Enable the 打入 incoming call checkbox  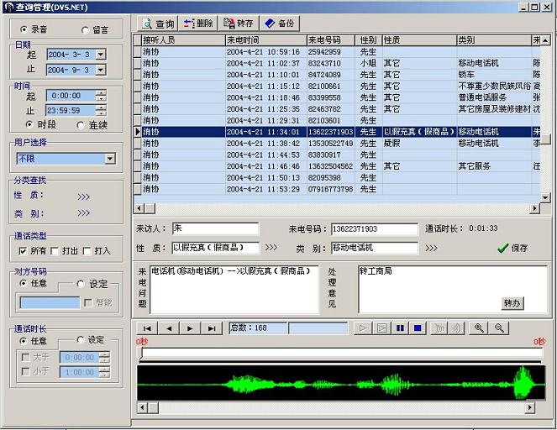click(x=88, y=251)
